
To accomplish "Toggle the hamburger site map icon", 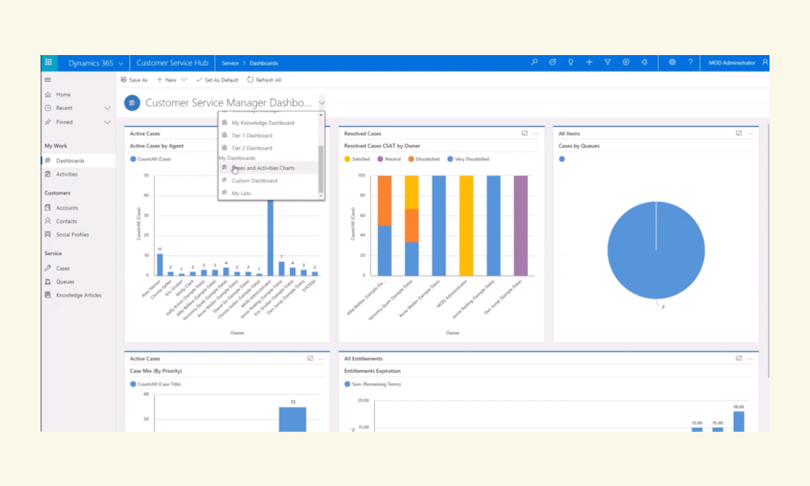I will pos(48,79).
